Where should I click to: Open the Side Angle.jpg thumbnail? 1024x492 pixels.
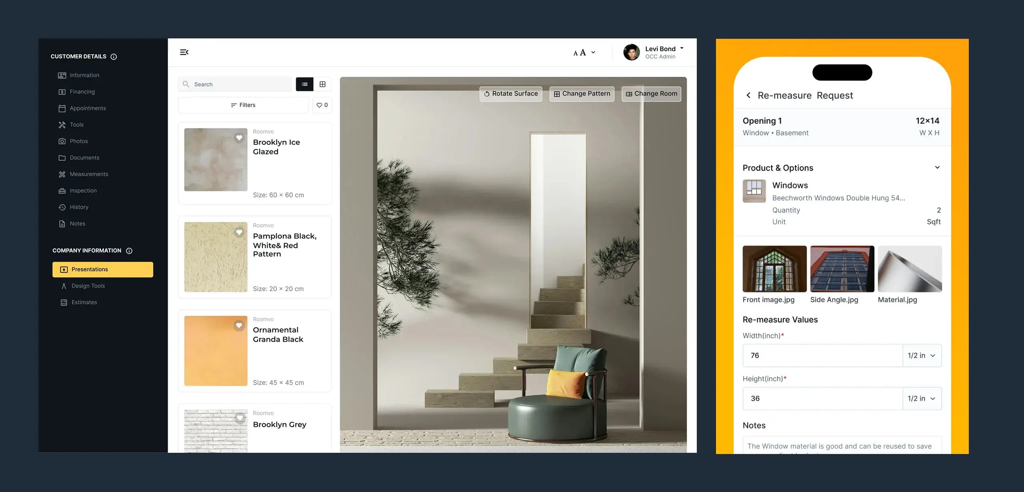(842, 269)
